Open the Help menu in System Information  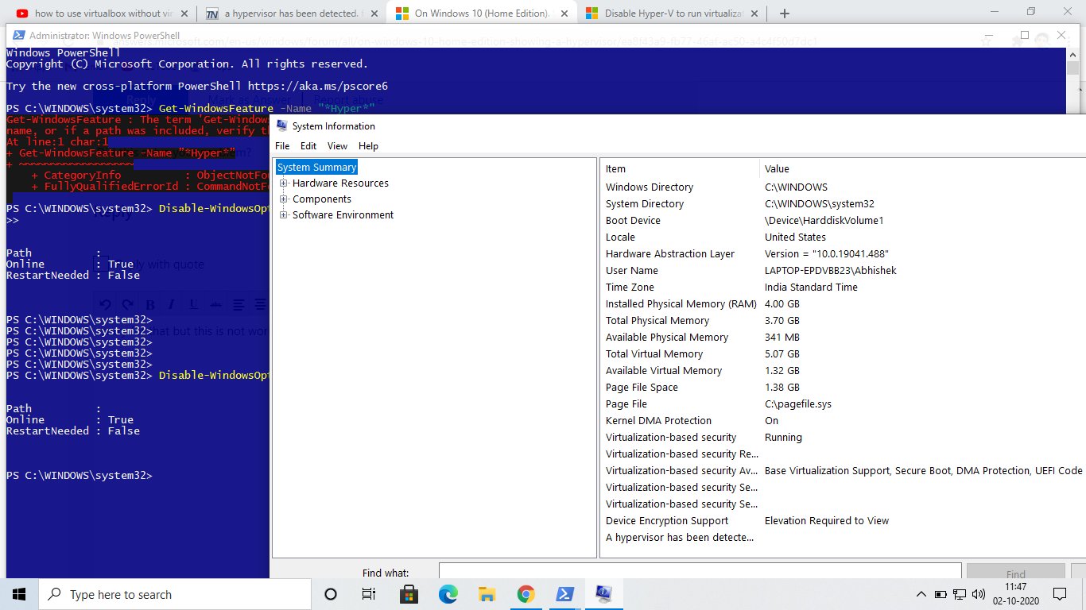click(368, 146)
